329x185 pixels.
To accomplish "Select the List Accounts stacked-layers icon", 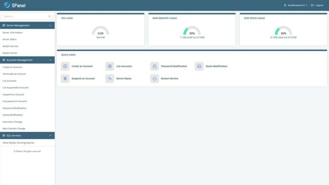I will [x=109, y=66].
